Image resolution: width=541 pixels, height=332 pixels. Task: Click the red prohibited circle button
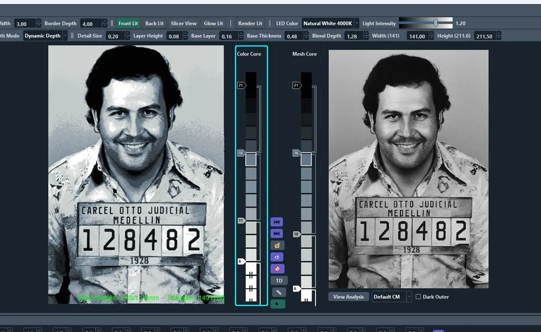[x=276, y=269]
